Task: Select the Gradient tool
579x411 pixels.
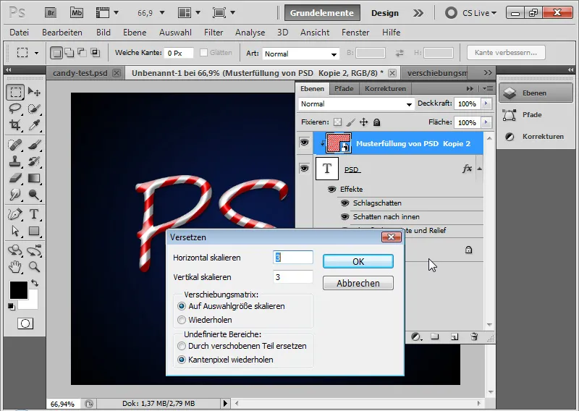Action: 34,178
